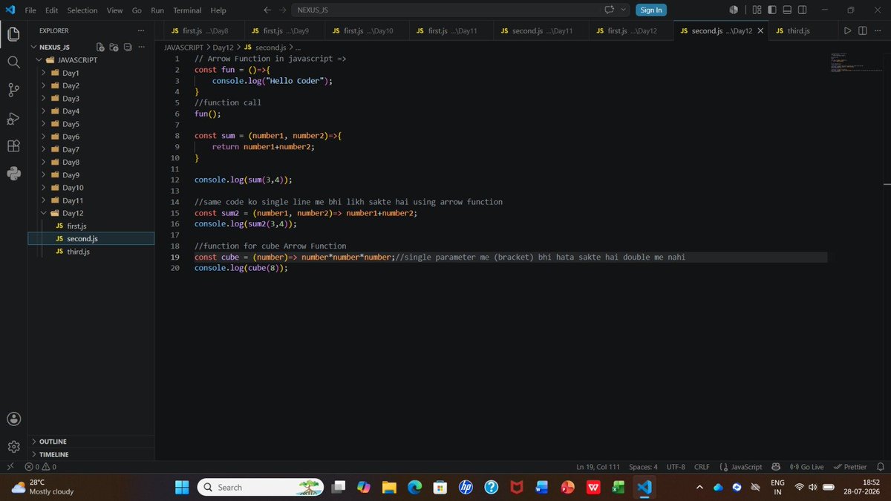Run code with the play button
891x501 pixels.
tap(847, 30)
